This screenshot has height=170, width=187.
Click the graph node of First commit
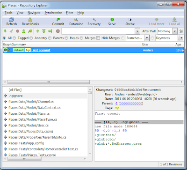pyautogui.click(x=5, y=50)
